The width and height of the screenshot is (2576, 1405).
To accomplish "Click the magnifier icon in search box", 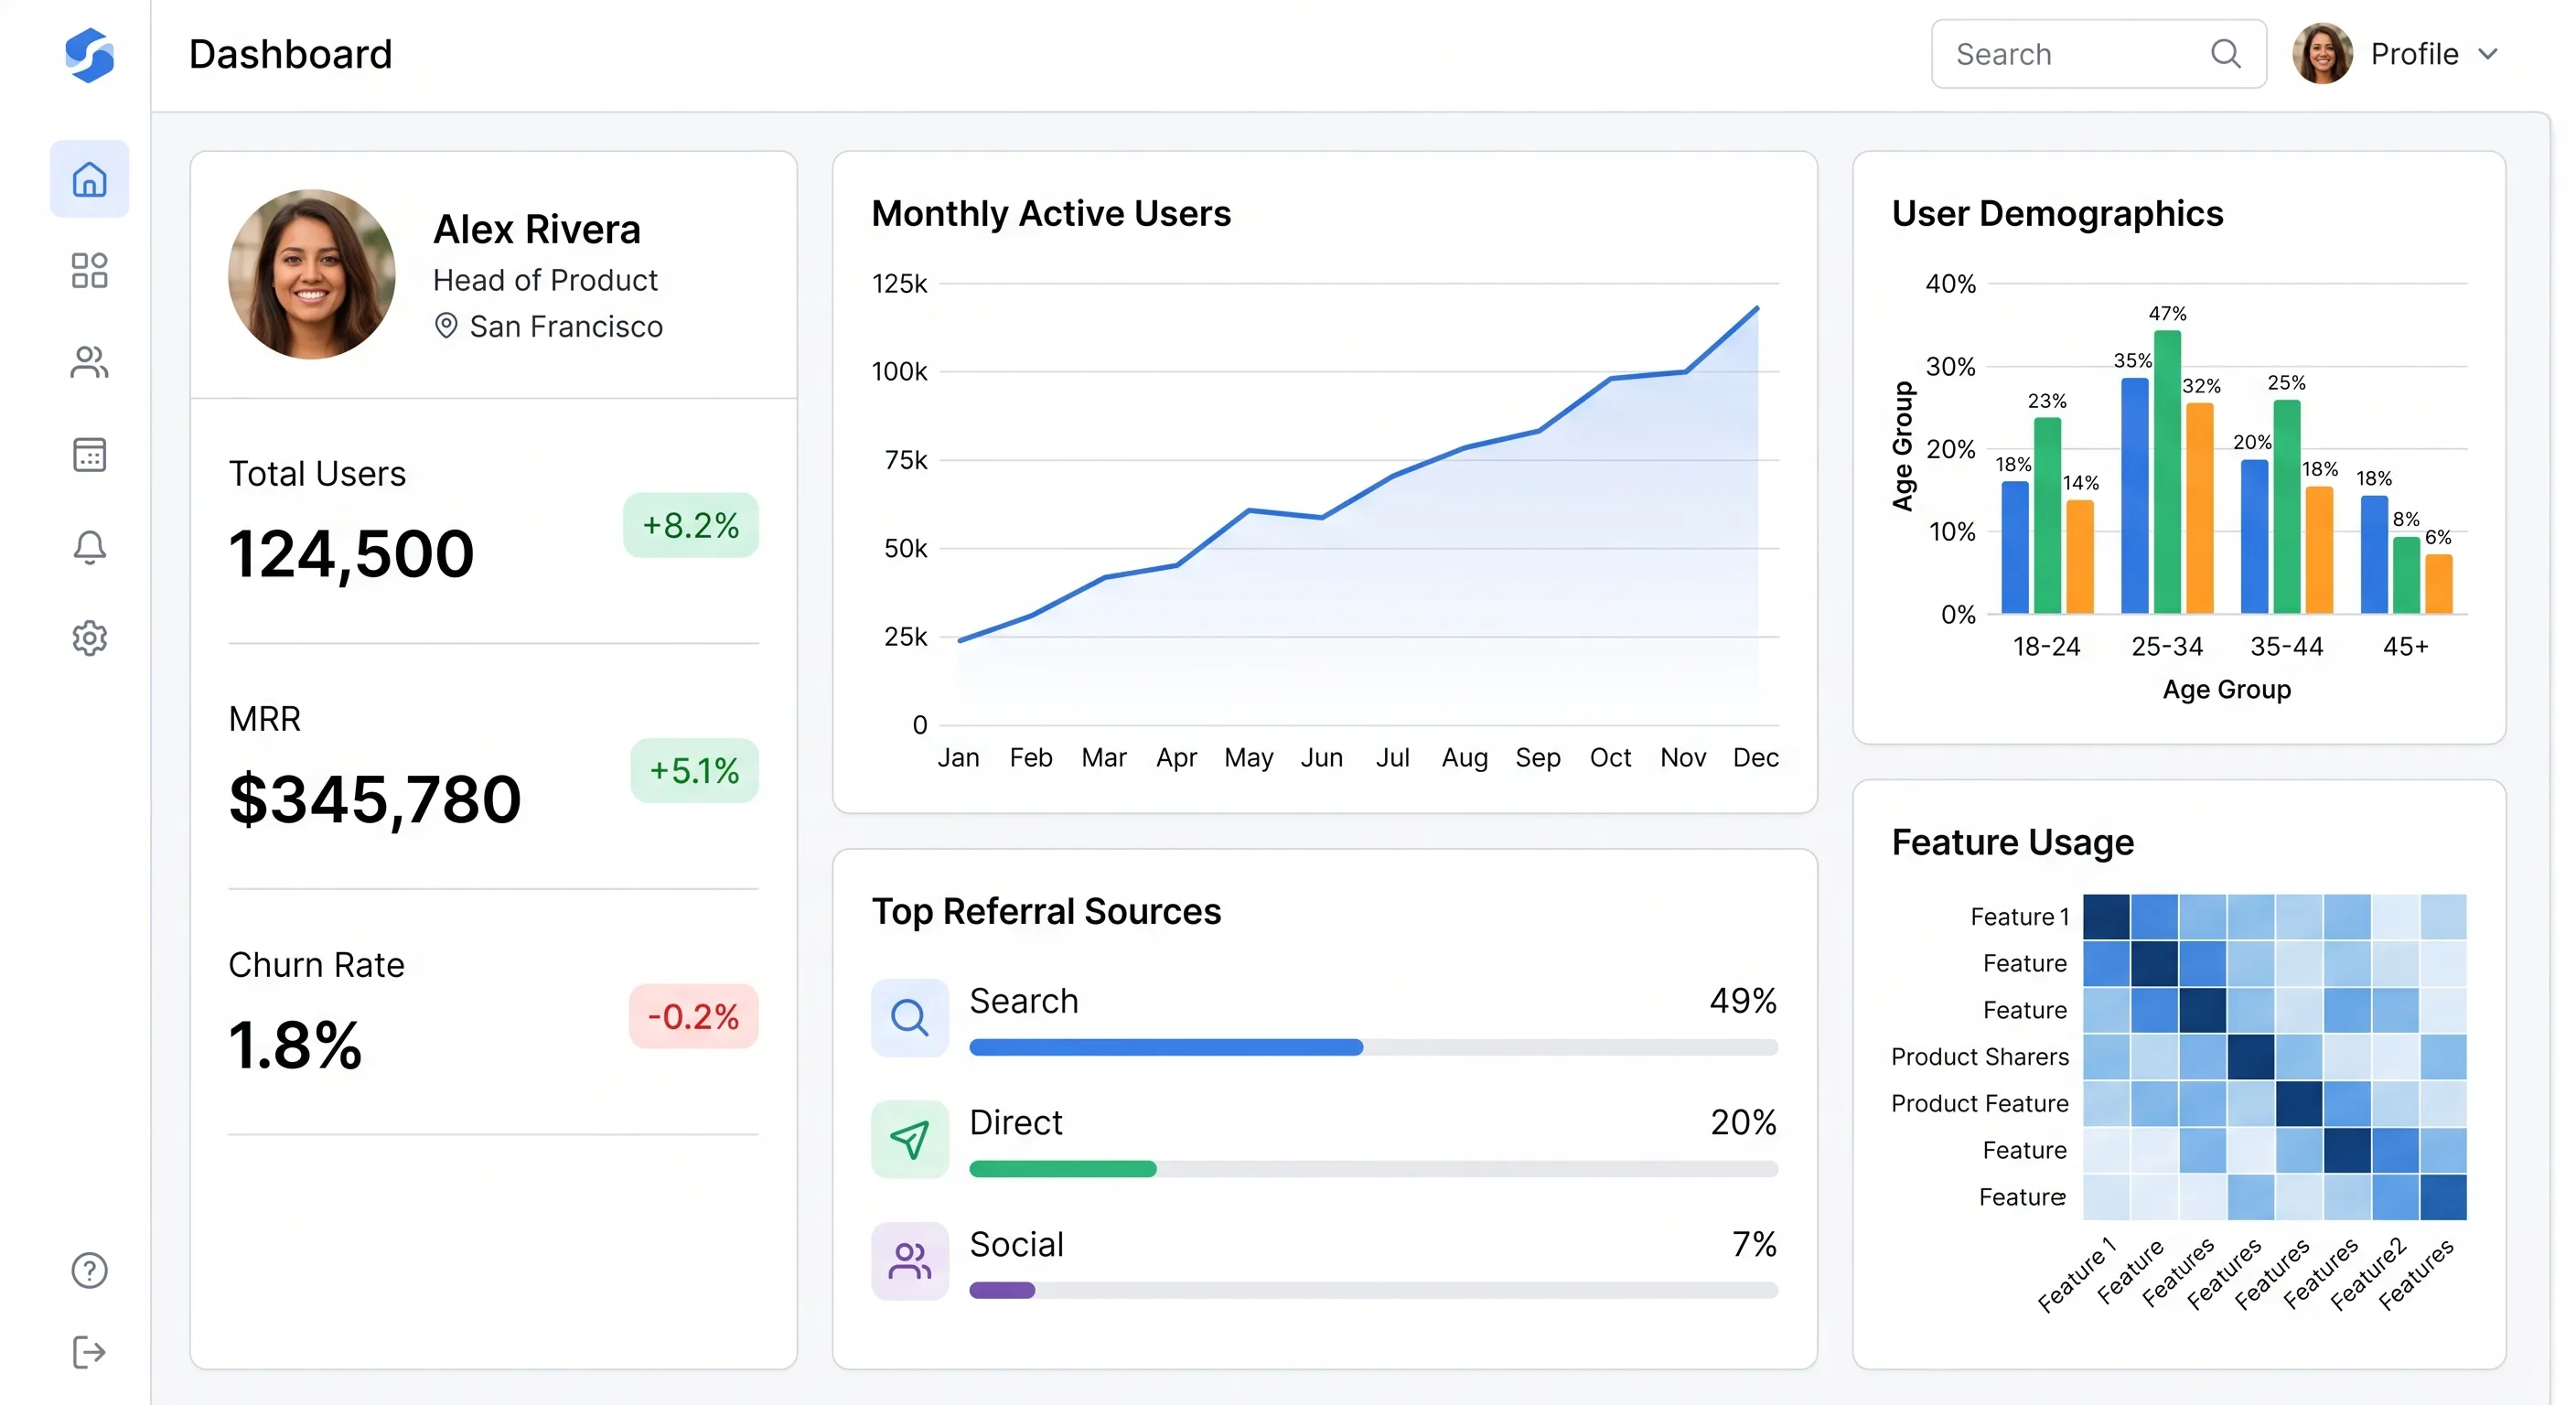I will click(x=2225, y=54).
